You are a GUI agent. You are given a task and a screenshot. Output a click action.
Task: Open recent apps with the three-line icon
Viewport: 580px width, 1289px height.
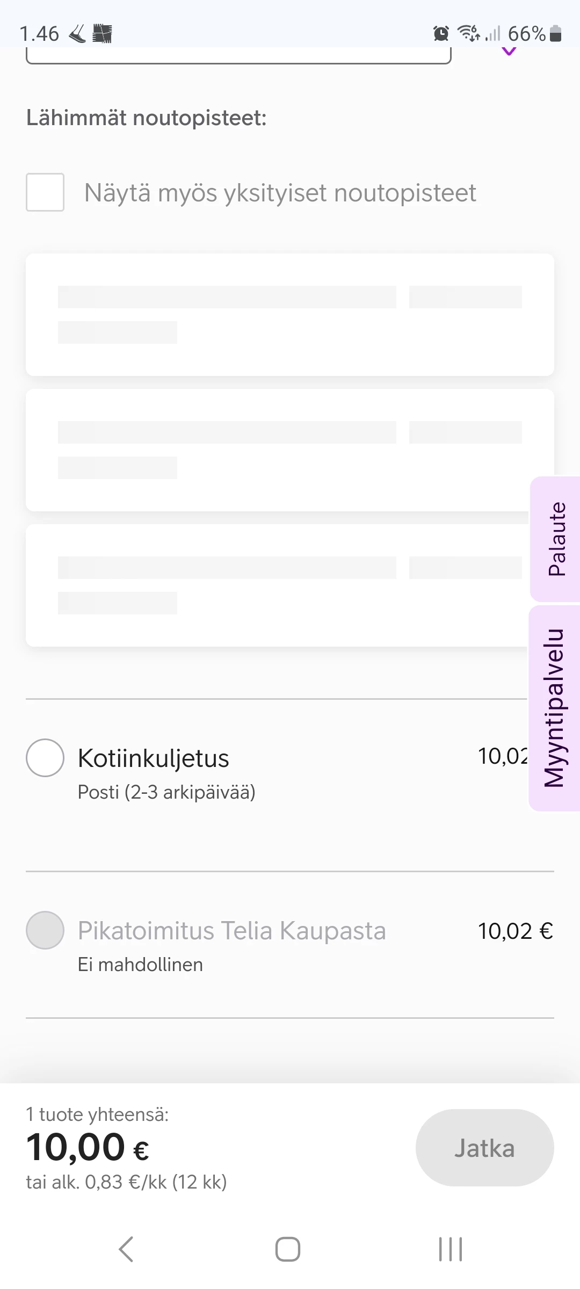pyautogui.click(x=450, y=1249)
